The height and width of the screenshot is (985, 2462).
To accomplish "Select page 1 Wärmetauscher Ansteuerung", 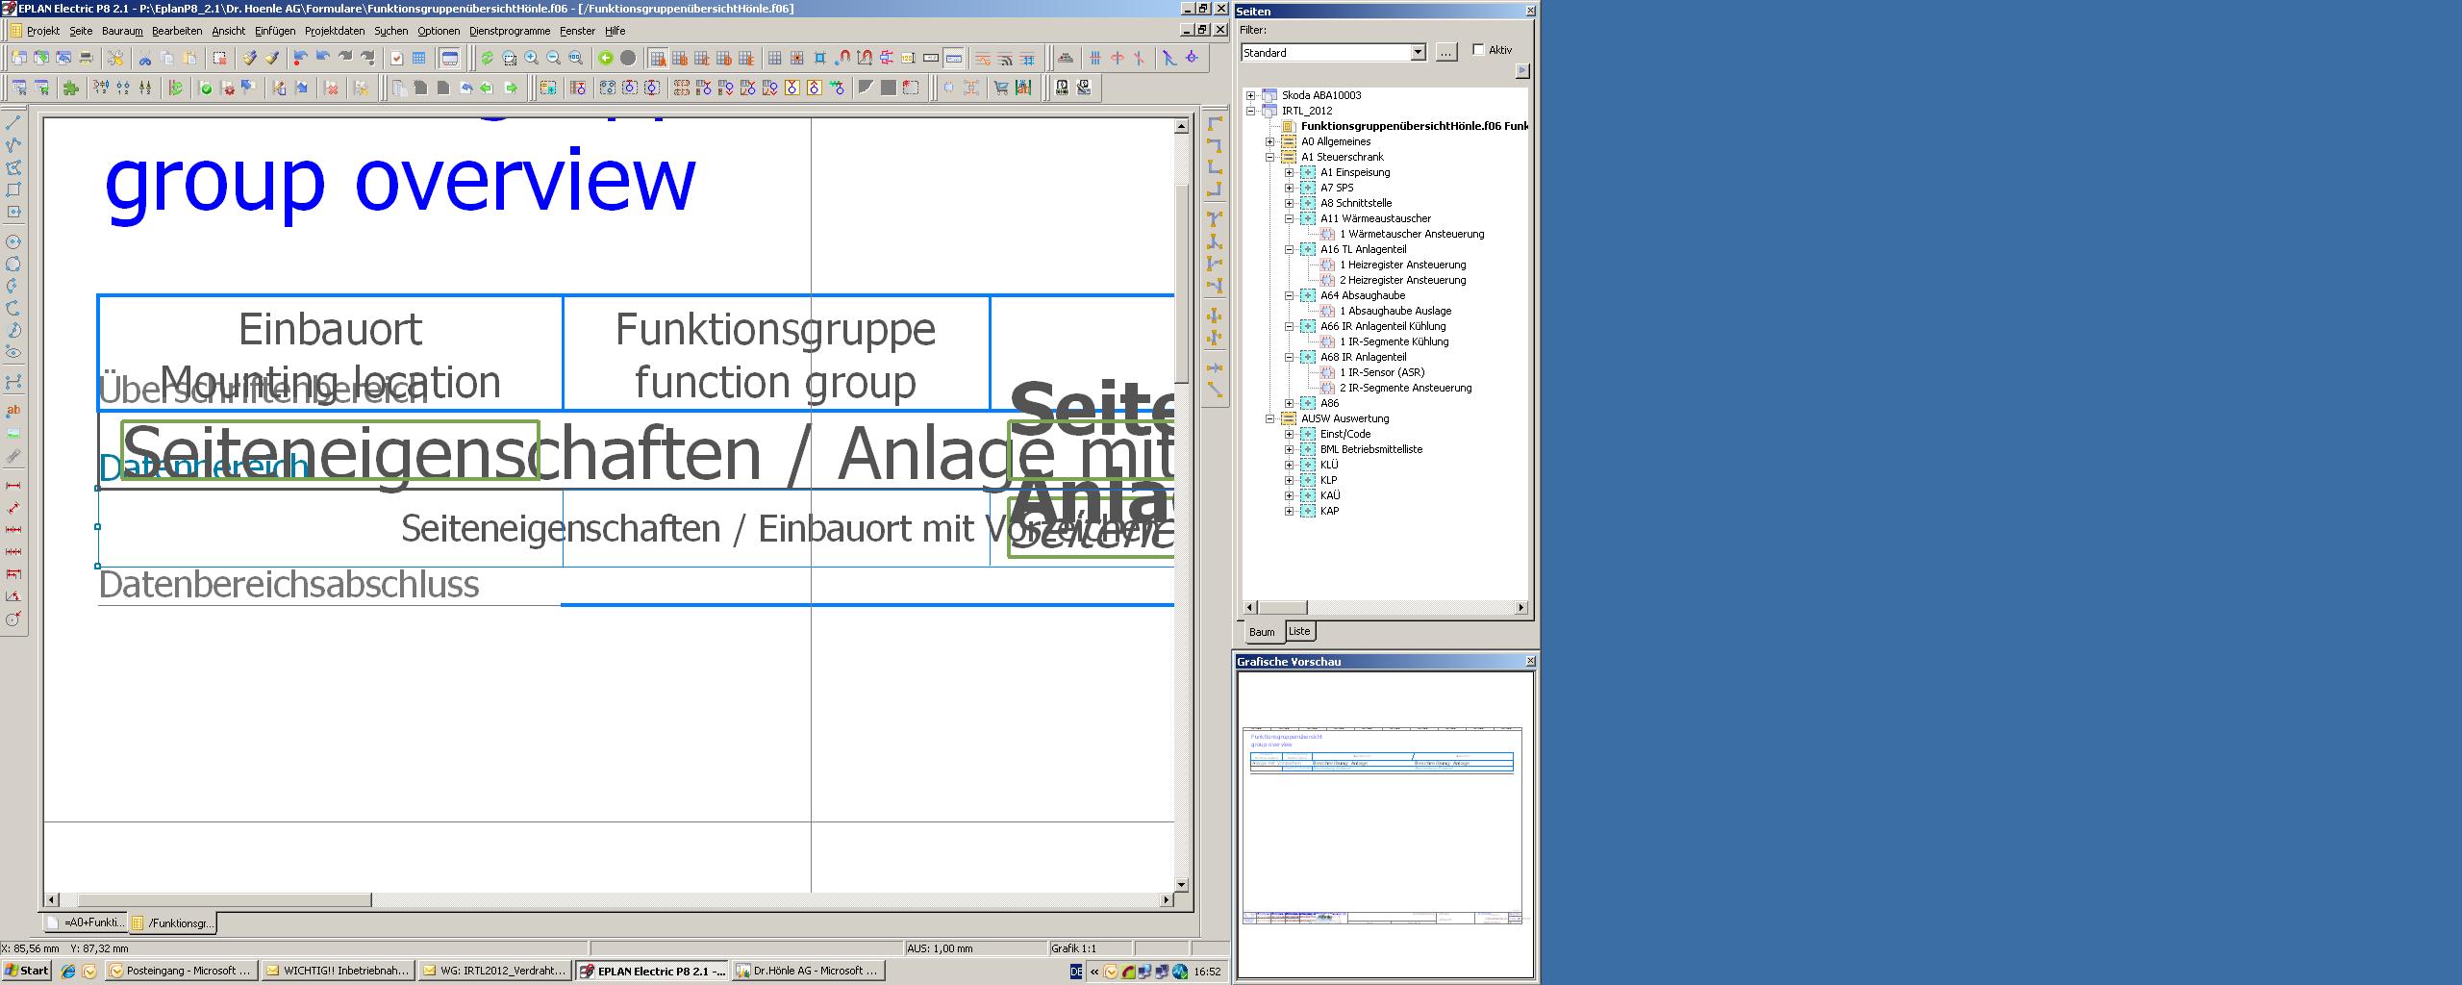I will coord(1412,234).
